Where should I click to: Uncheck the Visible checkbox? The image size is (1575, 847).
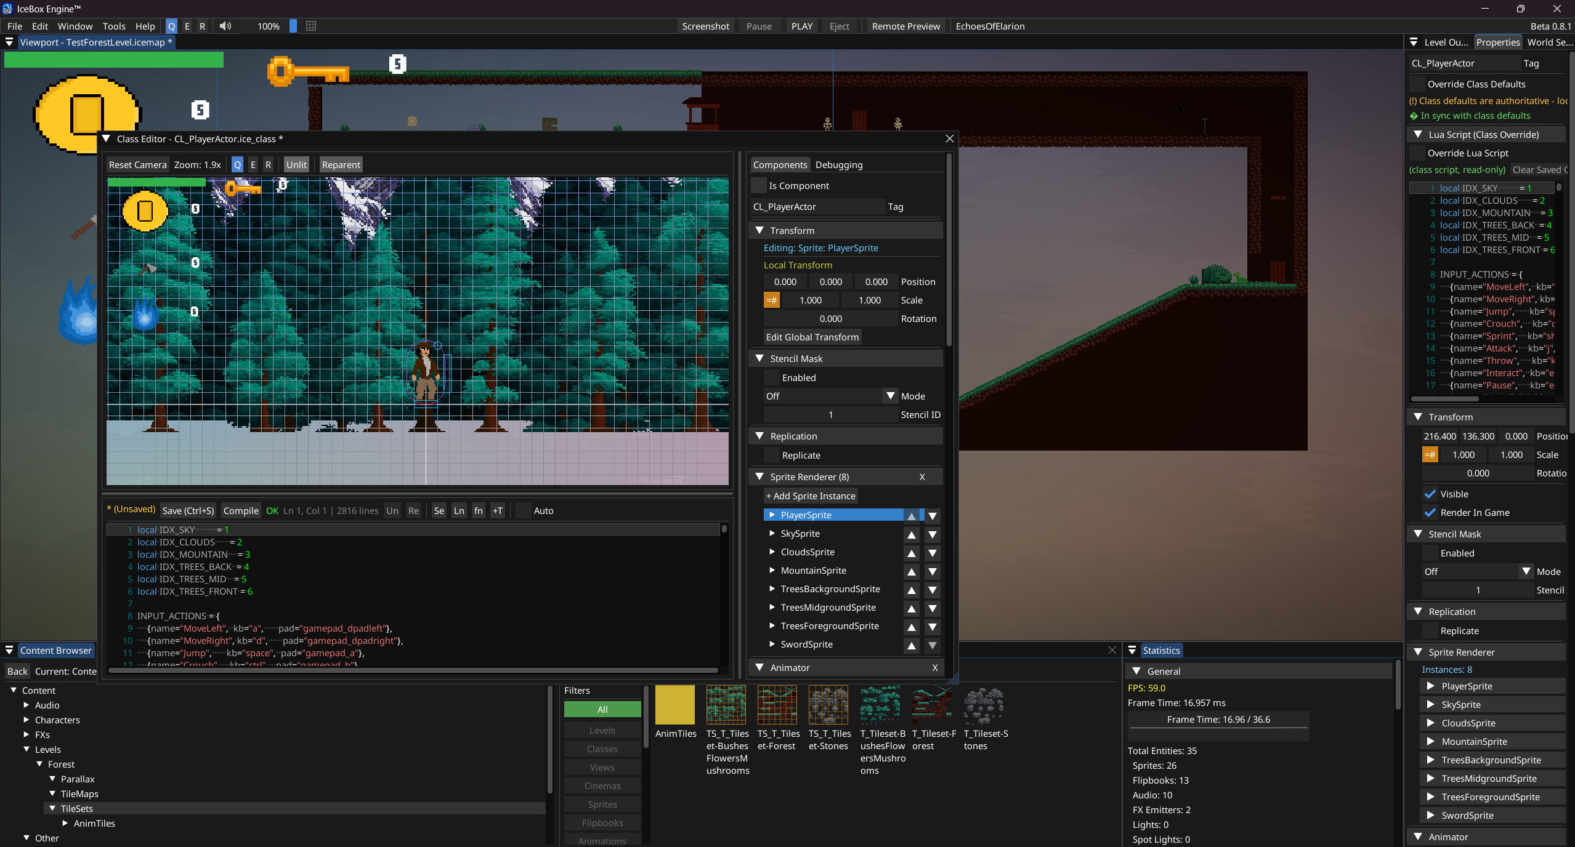tap(1430, 494)
